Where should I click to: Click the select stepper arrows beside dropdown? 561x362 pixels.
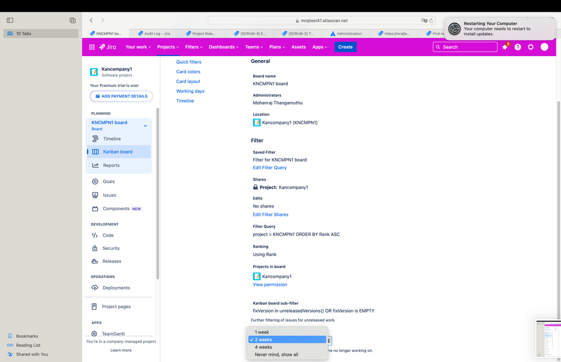coord(329,341)
